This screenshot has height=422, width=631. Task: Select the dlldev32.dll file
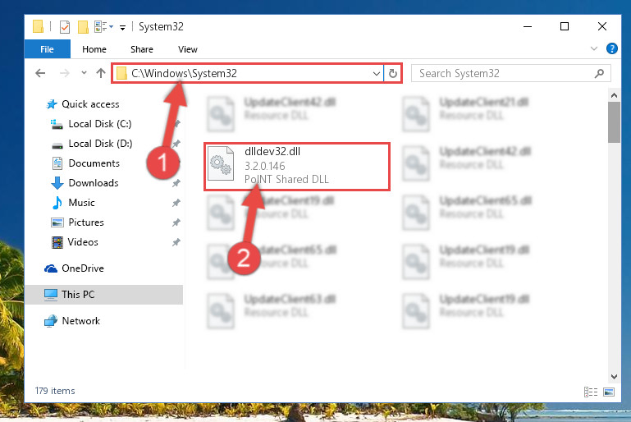tap(297, 167)
